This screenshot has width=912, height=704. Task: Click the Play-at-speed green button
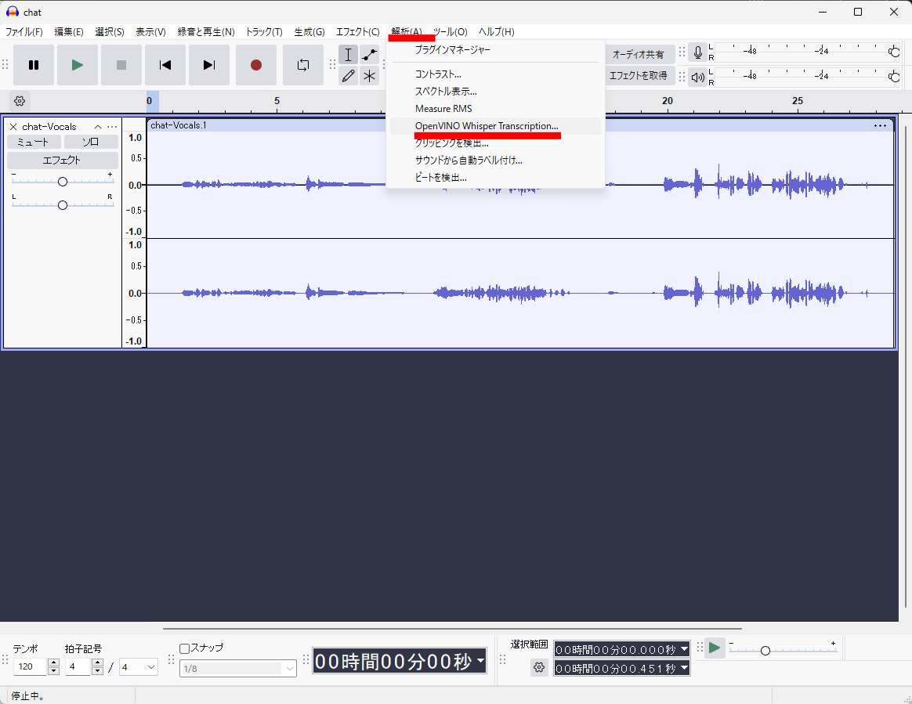coord(715,648)
